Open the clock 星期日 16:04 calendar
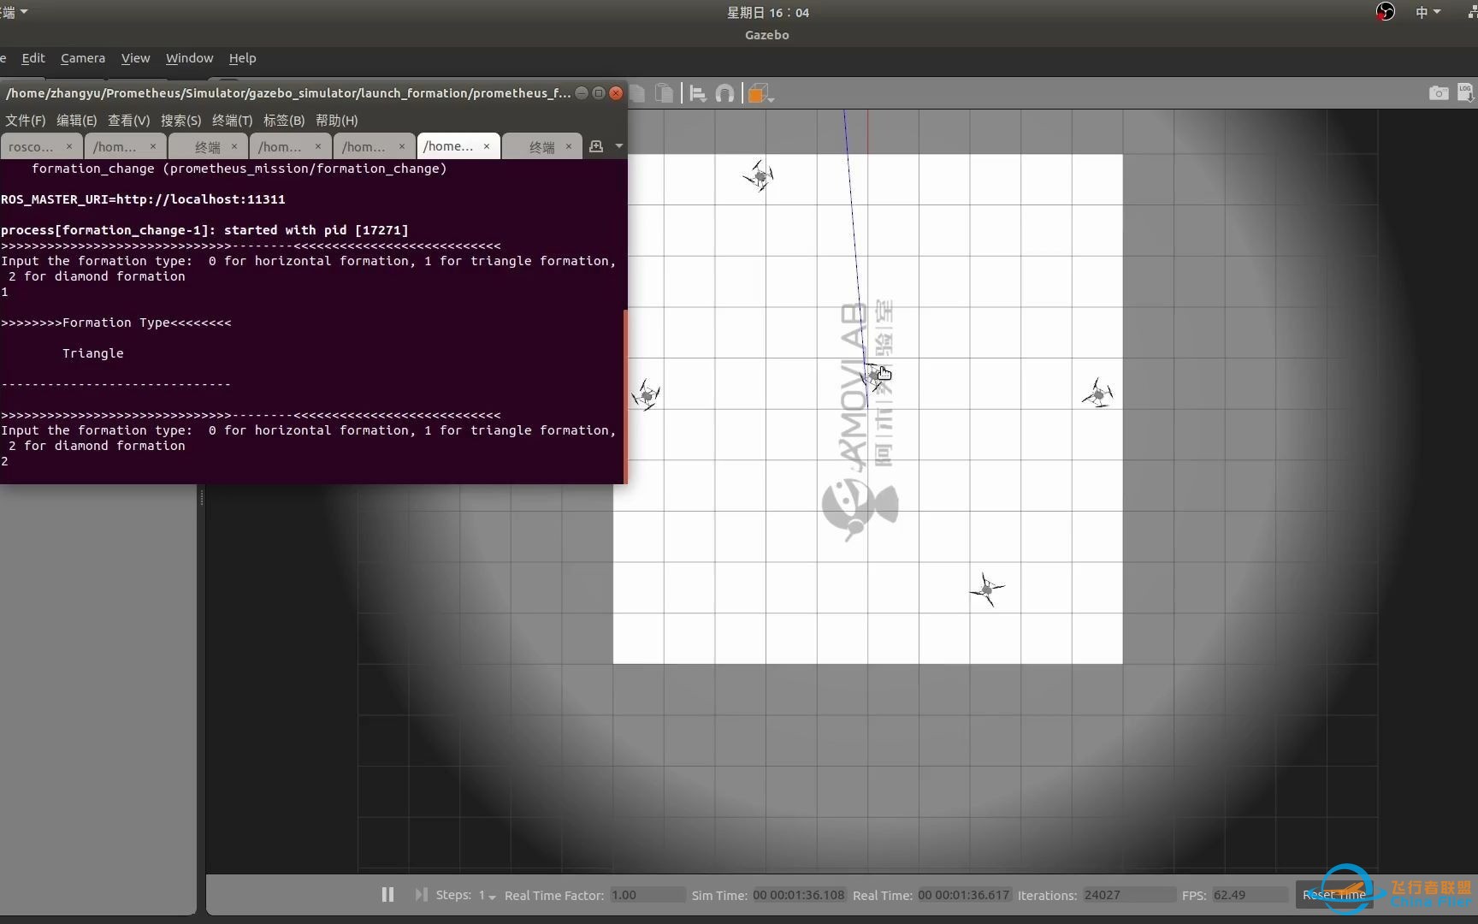The height and width of the screenshot is (924, 1478). tap(767, 12)
